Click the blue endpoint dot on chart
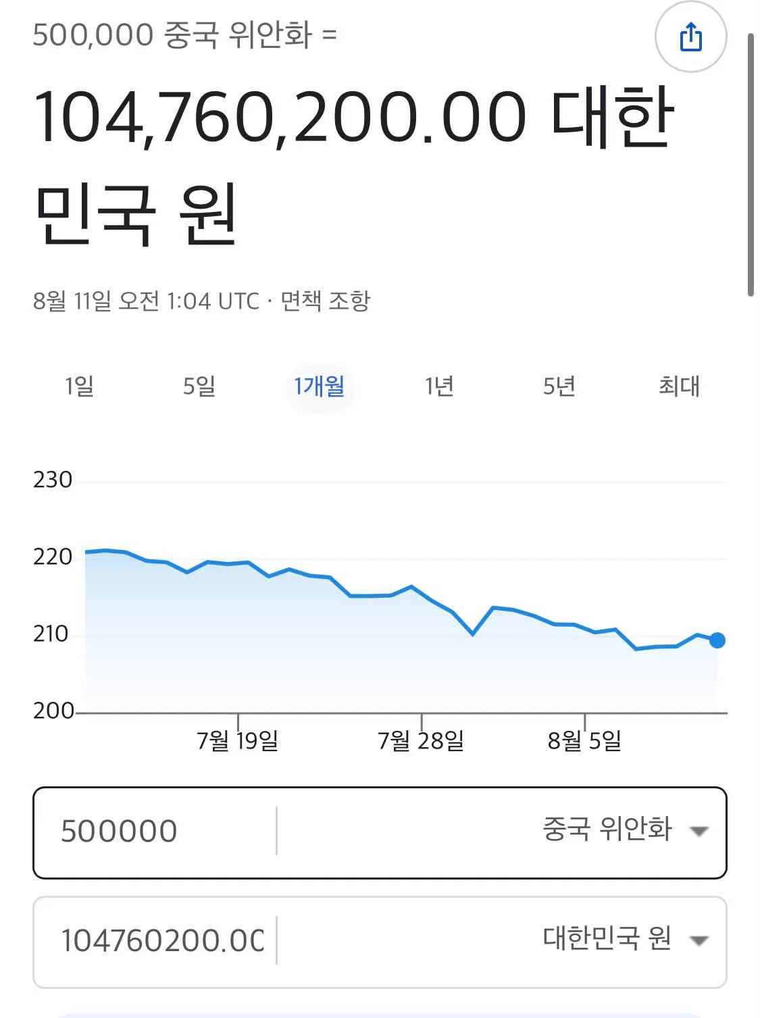760x1018 pixels. click(x=717, y=640)
